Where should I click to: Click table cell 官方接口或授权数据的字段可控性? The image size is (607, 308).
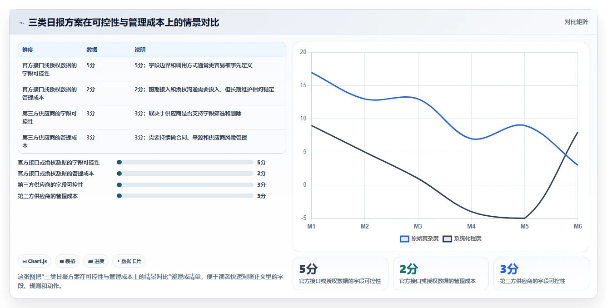coord(50,69)
